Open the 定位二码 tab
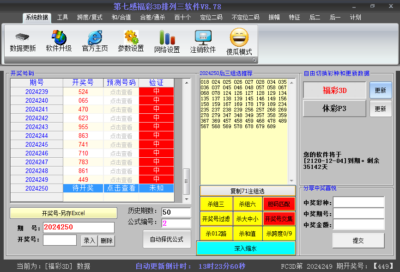Screen dimensions: 400x272 tap(211, 18)
